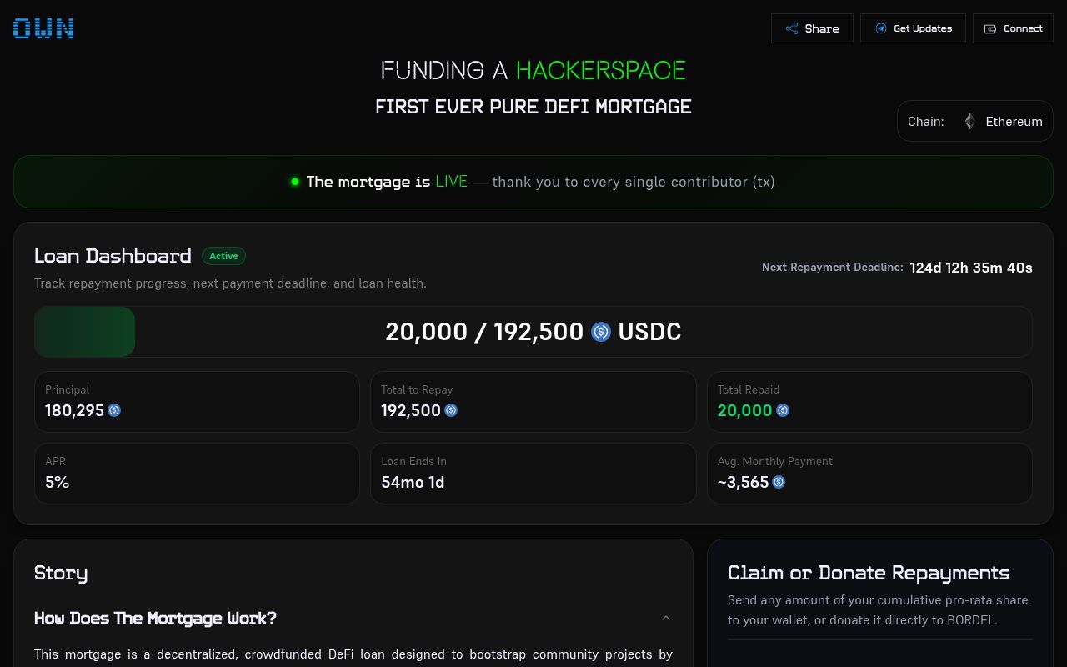Click the Principal stat card
1067x667 pixels.
click(197, 402)
